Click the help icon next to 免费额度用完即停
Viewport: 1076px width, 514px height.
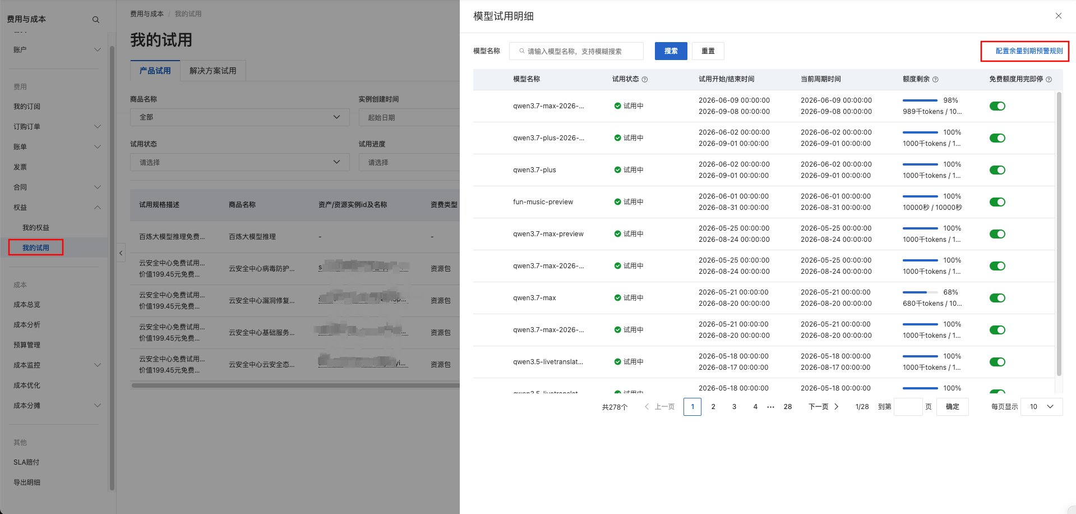[1049, 80]
